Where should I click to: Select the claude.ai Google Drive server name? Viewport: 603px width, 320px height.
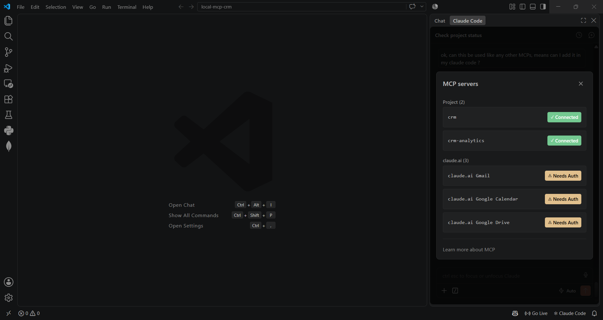[x=479, y=223]
